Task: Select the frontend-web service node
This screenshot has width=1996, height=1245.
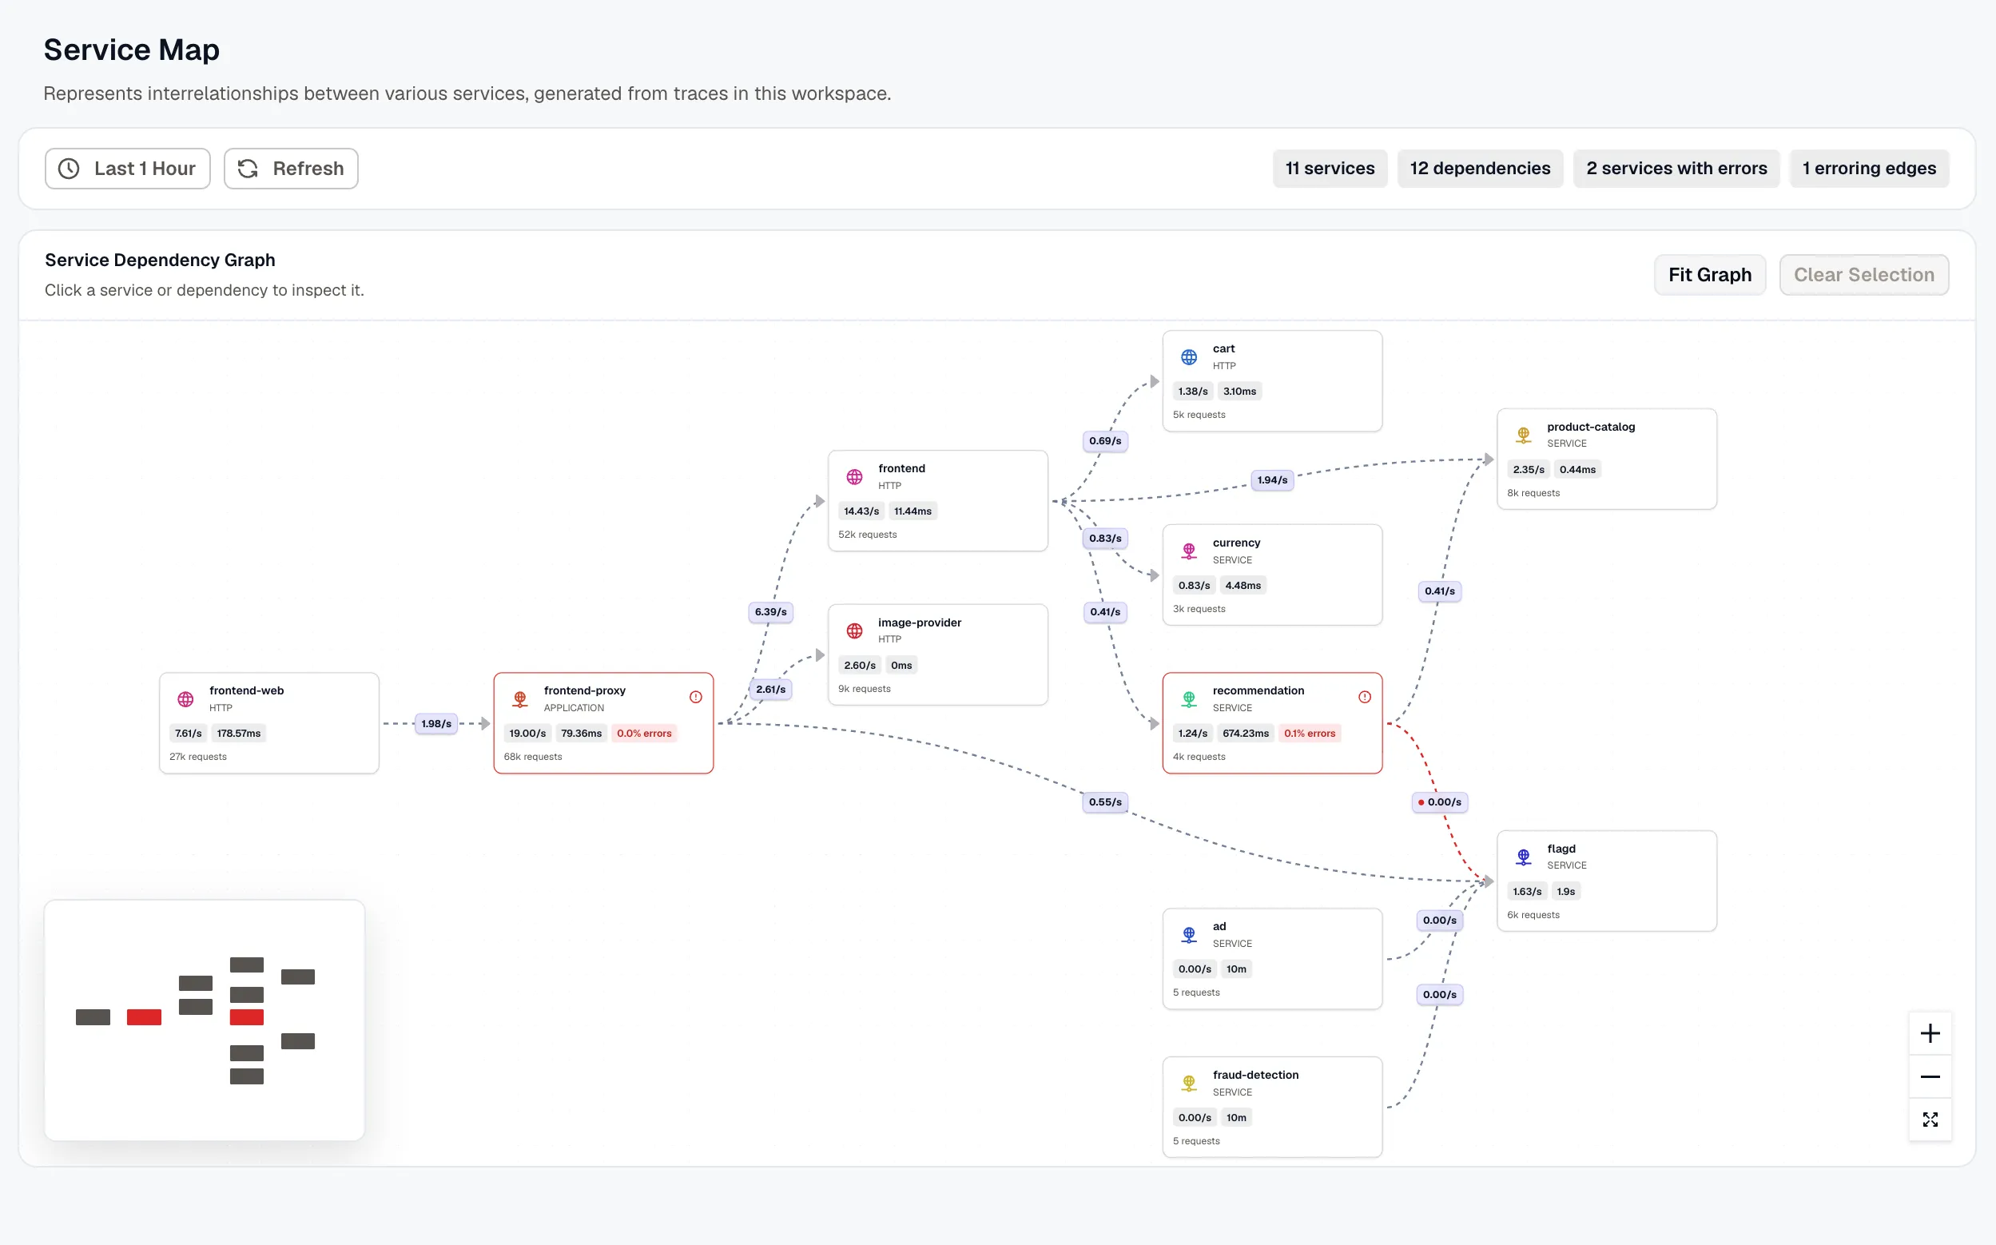Action: (x=269, y=723)
